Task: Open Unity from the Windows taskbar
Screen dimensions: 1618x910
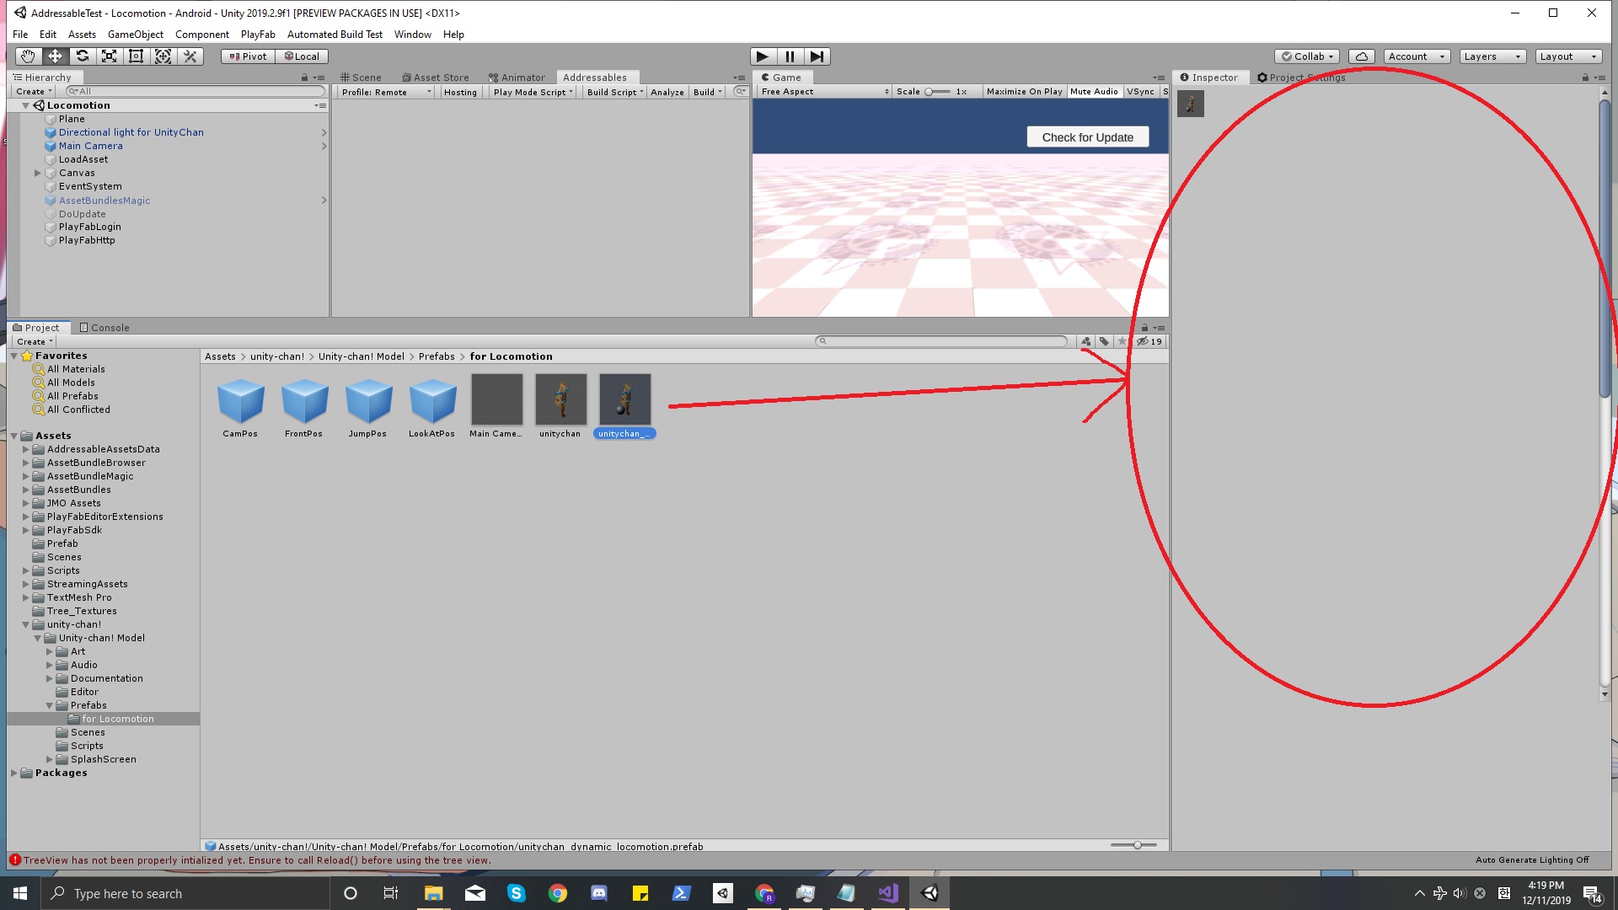Action: (x=930, y=893)
